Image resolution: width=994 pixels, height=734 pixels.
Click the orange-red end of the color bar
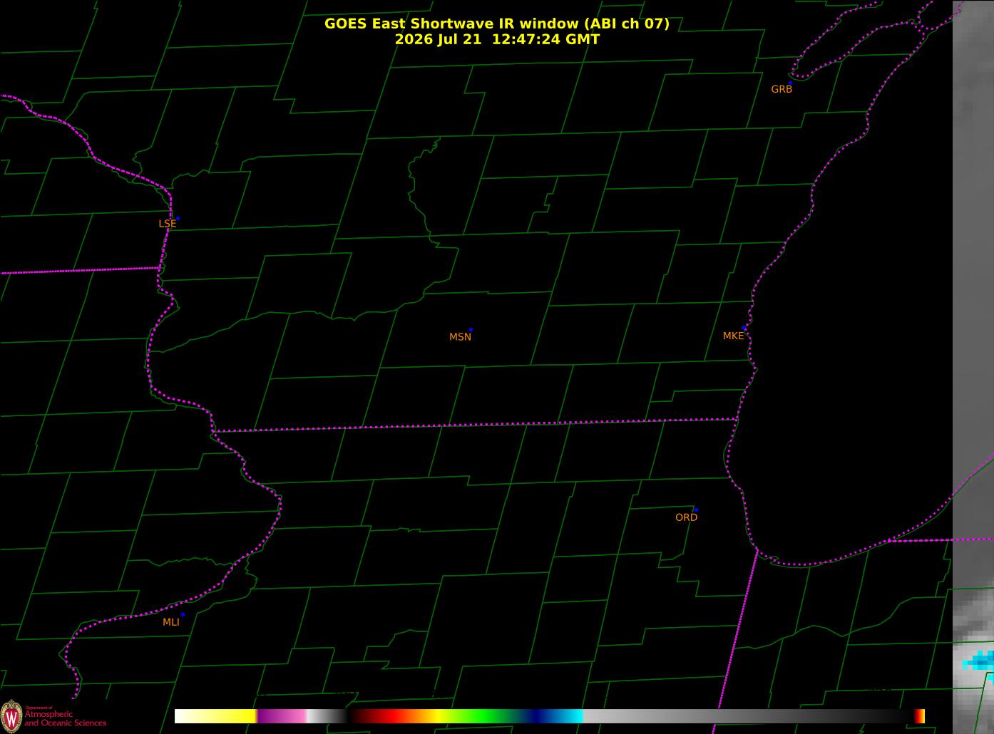(920, 716)
